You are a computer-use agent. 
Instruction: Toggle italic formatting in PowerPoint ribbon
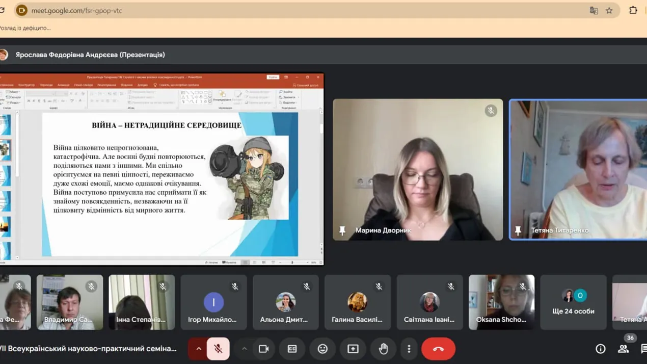[x=34, y=101]
